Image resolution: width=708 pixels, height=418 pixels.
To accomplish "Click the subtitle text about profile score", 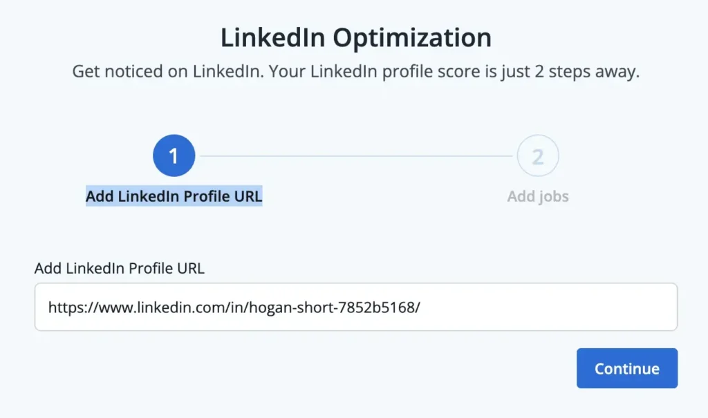I will 355,71.
